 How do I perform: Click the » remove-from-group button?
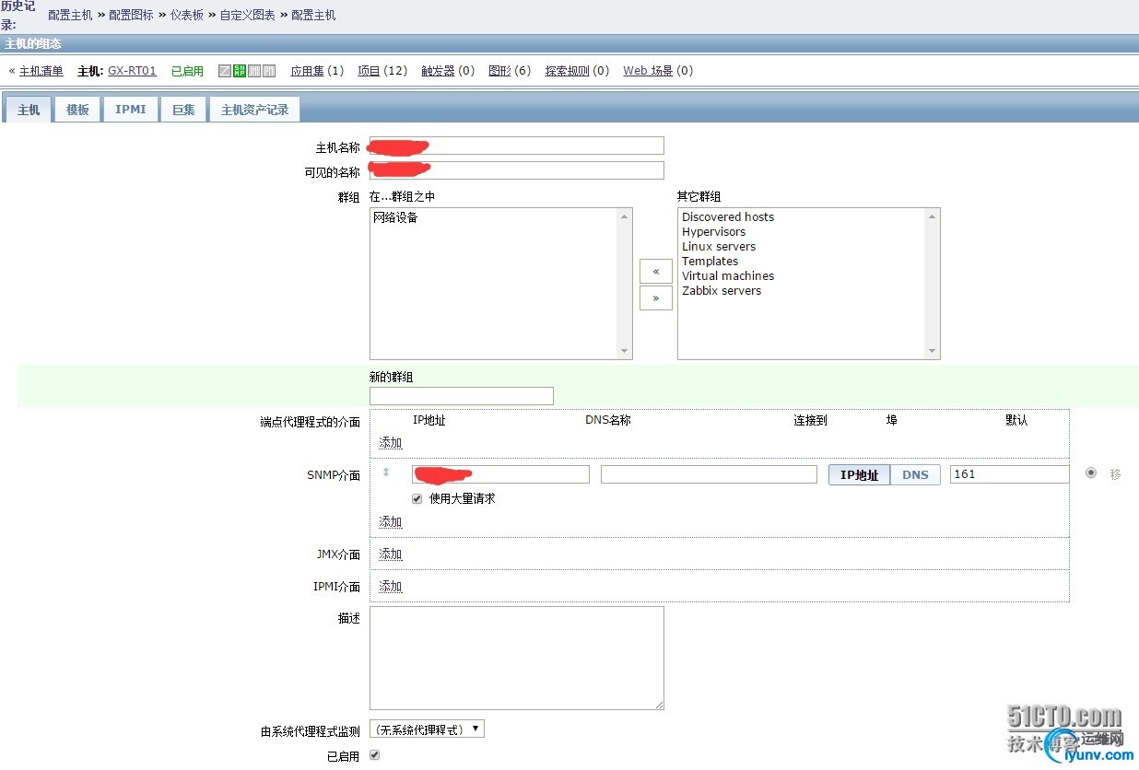[656, 297]
